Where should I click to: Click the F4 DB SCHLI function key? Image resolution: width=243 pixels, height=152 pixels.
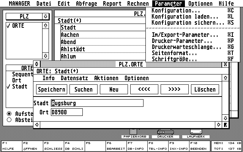pyautogui.click(x=74, y=146)
